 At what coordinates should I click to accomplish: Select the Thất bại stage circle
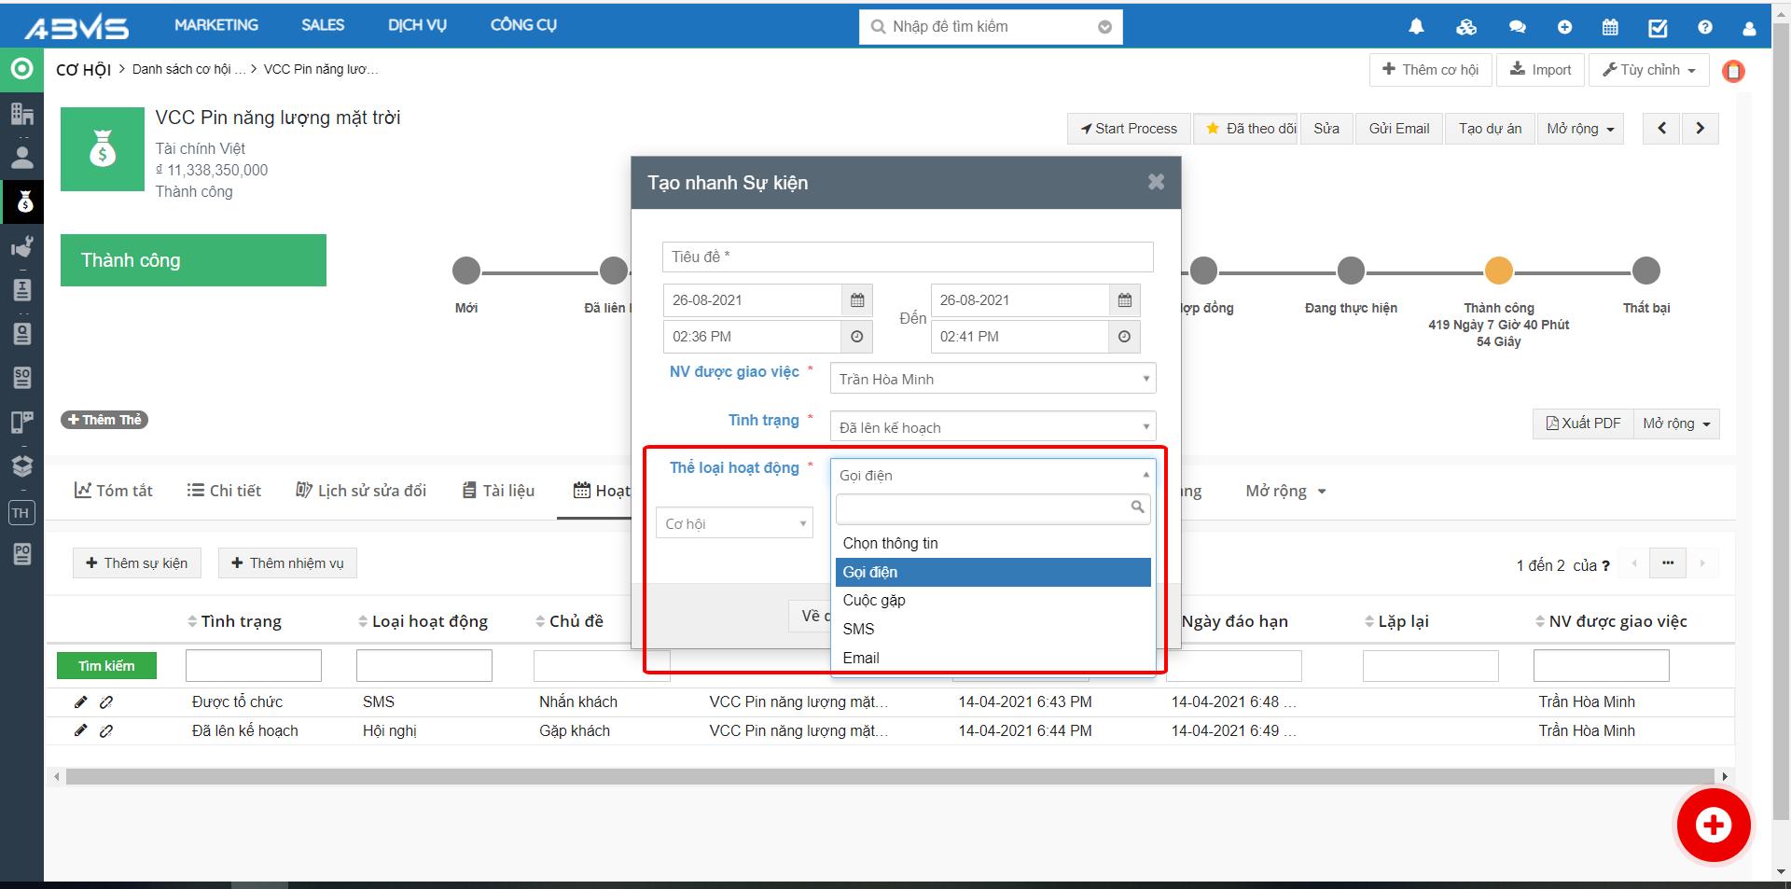1645,271
